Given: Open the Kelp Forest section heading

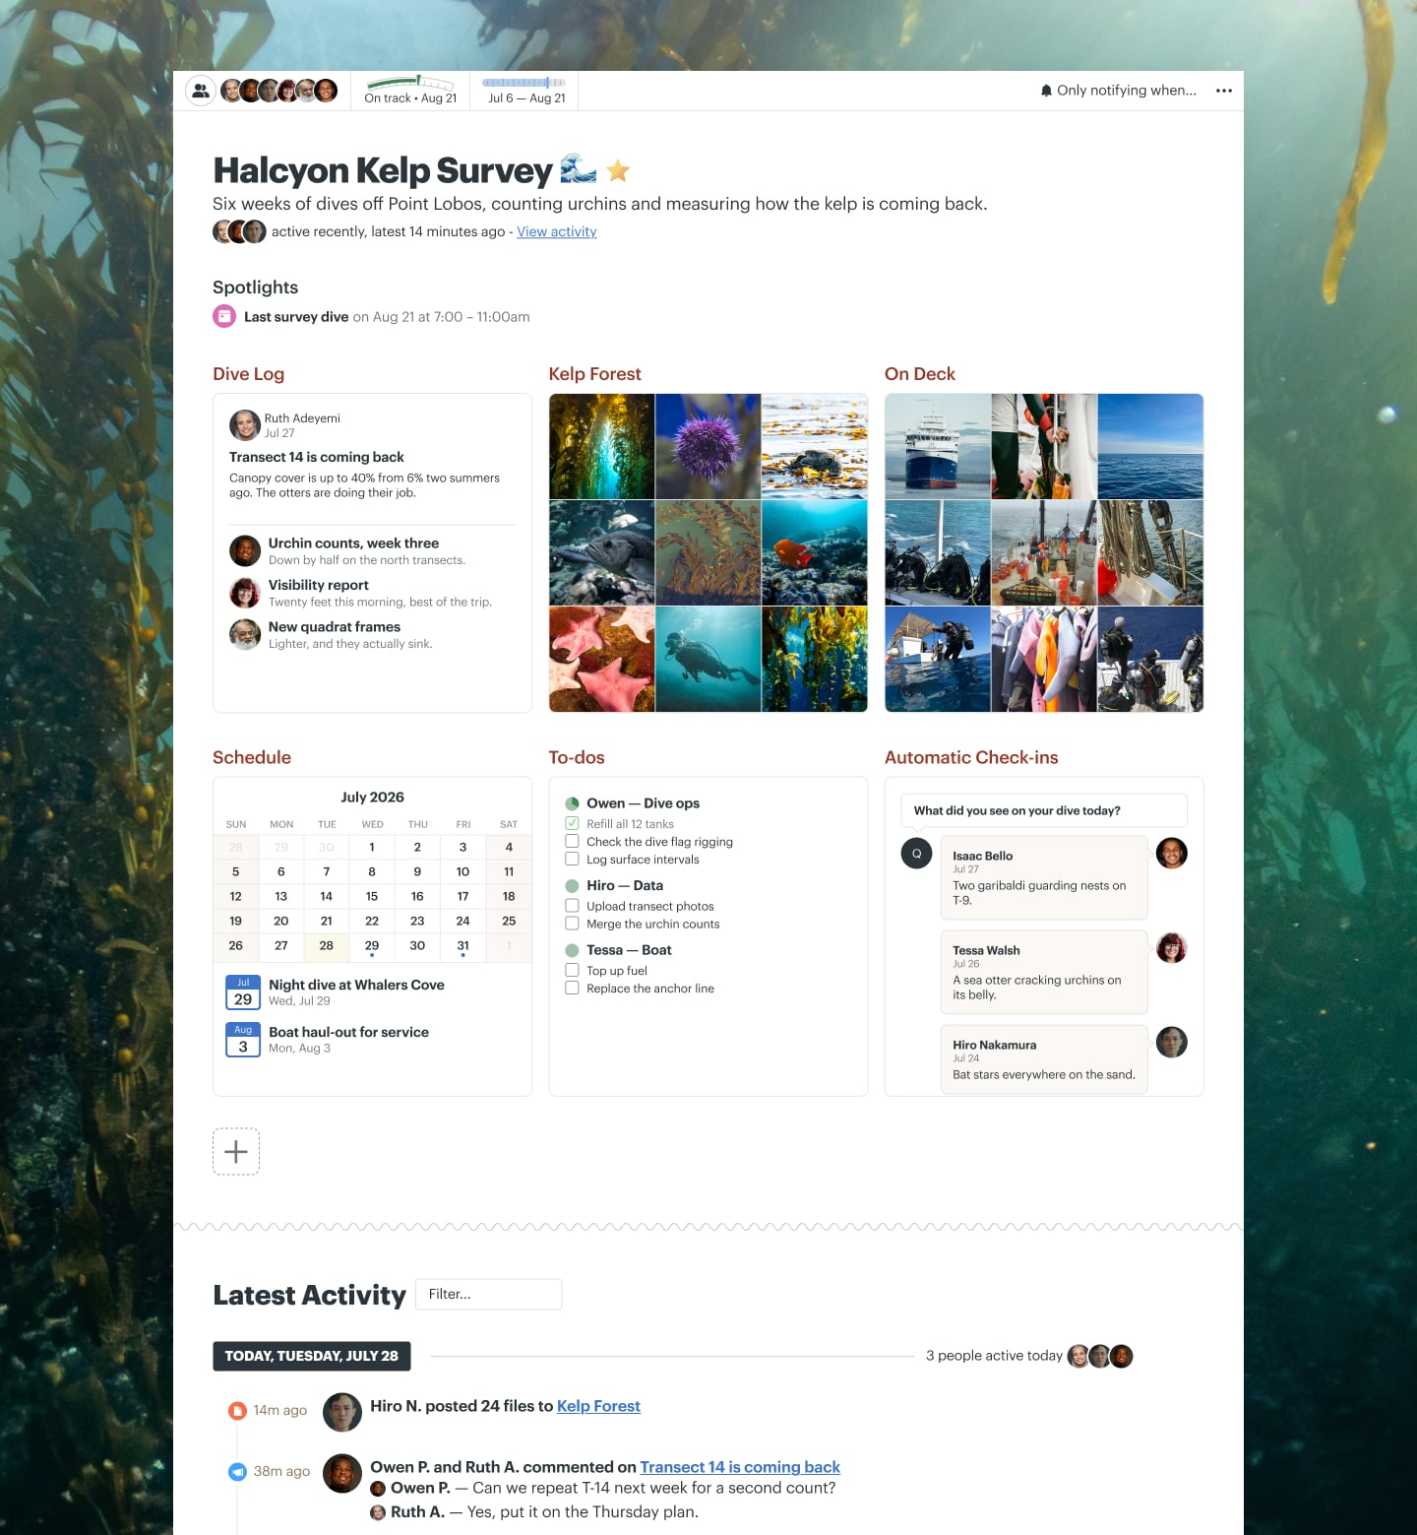Looking at the screenshot, I should coord(594,374).
